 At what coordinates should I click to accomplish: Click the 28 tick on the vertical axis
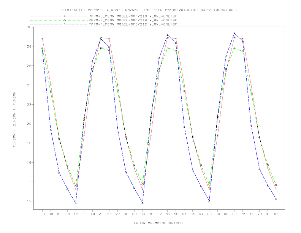coord(29,46)
